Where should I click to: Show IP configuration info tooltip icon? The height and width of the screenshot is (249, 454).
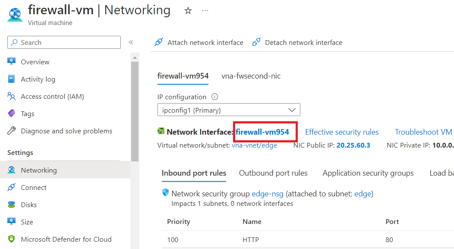215,97
